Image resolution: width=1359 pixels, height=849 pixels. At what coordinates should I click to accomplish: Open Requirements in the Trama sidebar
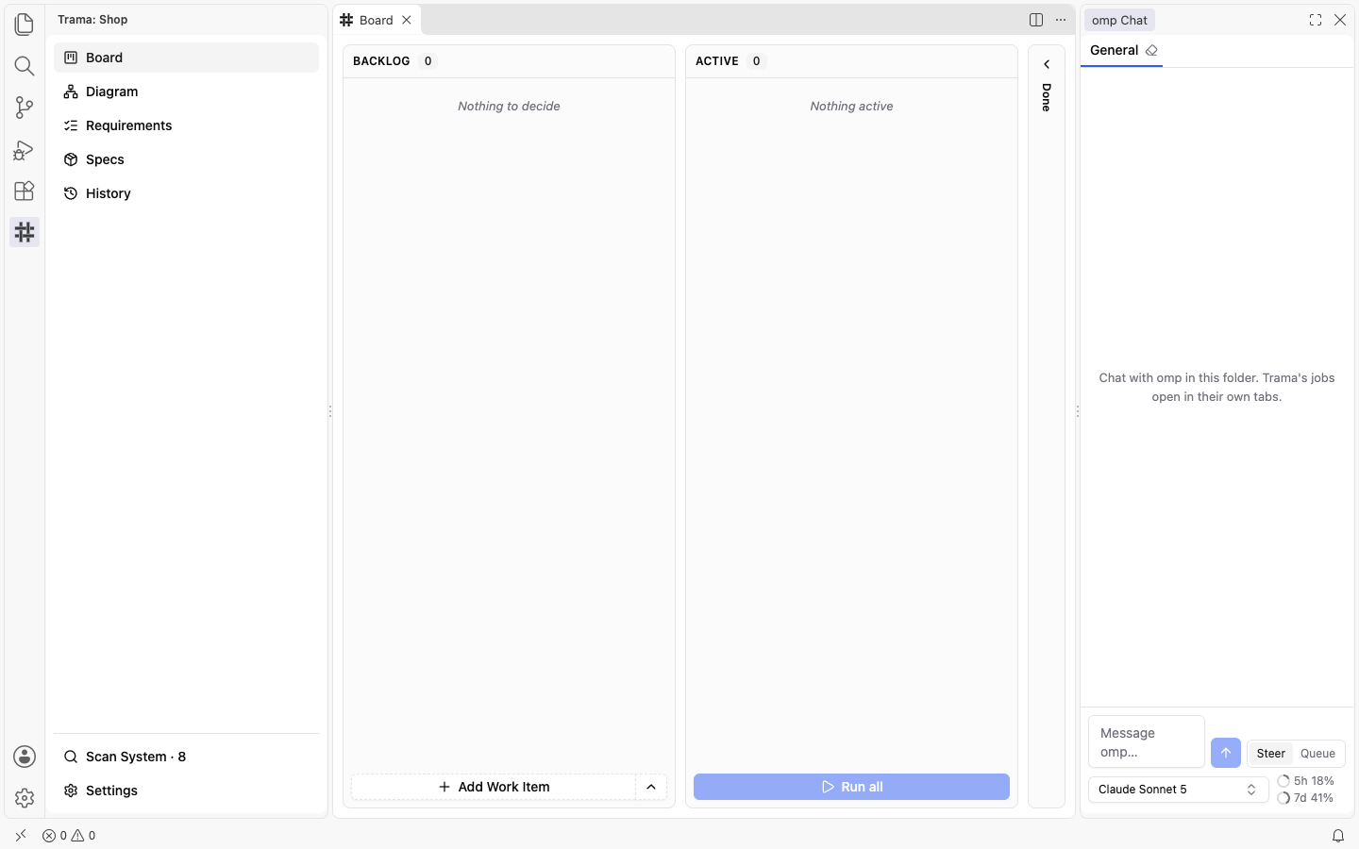pyautogui.click(x=186, y=125)
